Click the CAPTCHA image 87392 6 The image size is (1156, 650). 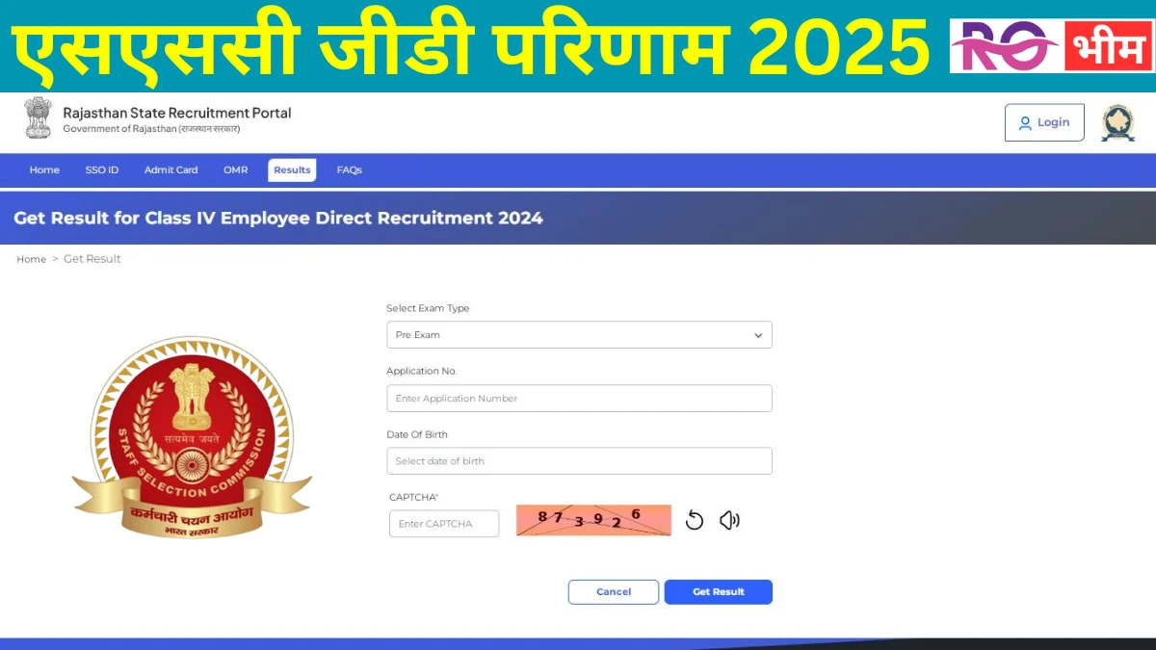pyautogui.click(x=593, y=520)
